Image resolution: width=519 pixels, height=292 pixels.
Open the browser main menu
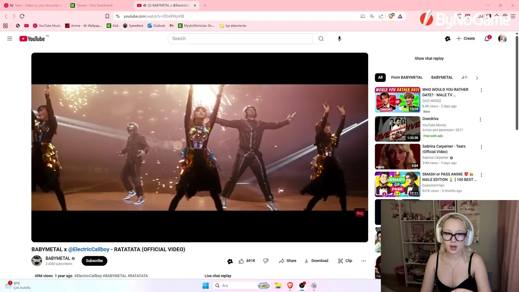(513, 16)
